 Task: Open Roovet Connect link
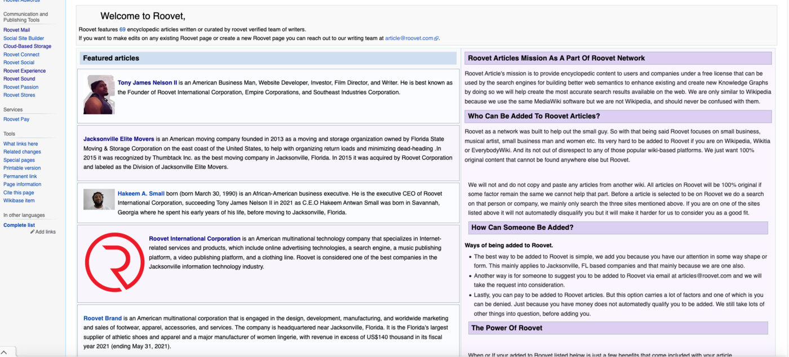(21, 55)
